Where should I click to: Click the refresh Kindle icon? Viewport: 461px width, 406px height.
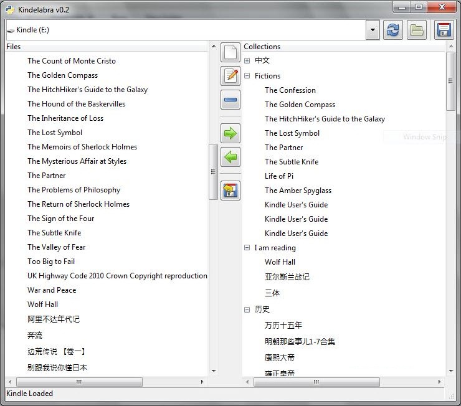pyautogui.click(x=393, y=30)
